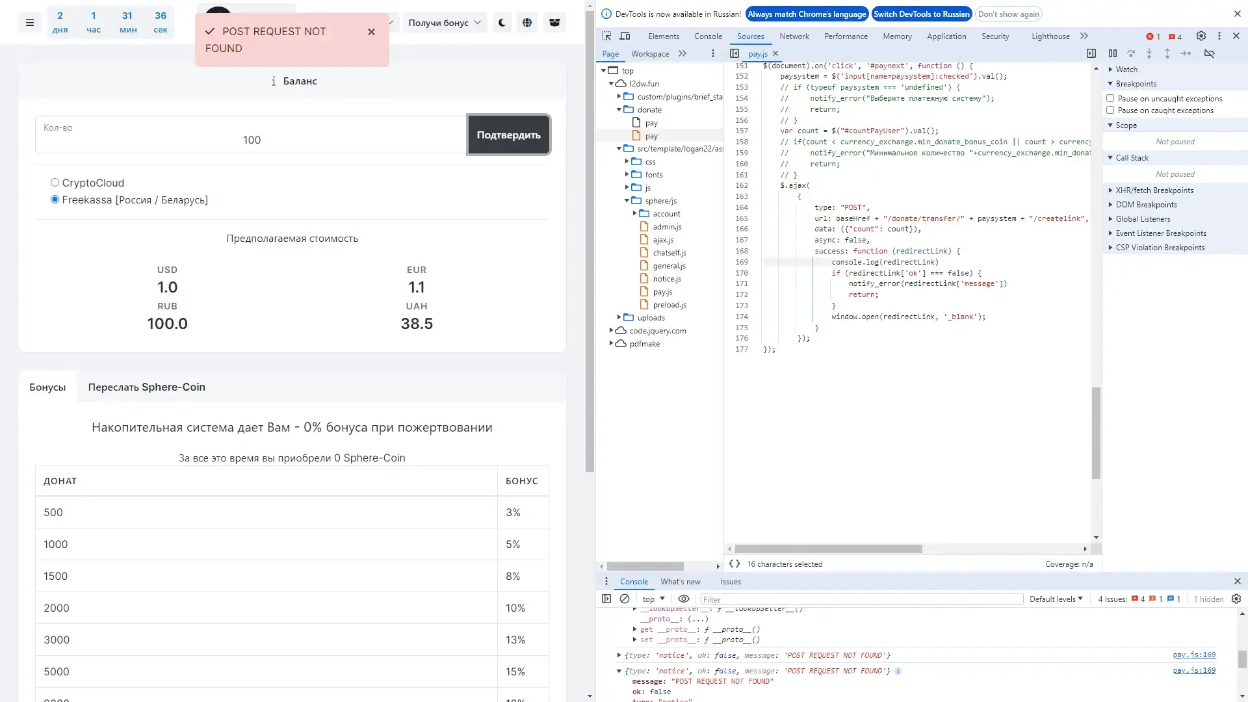1248x702 pixels.
Task: Open the language globe icon
Action: (527, 23)
